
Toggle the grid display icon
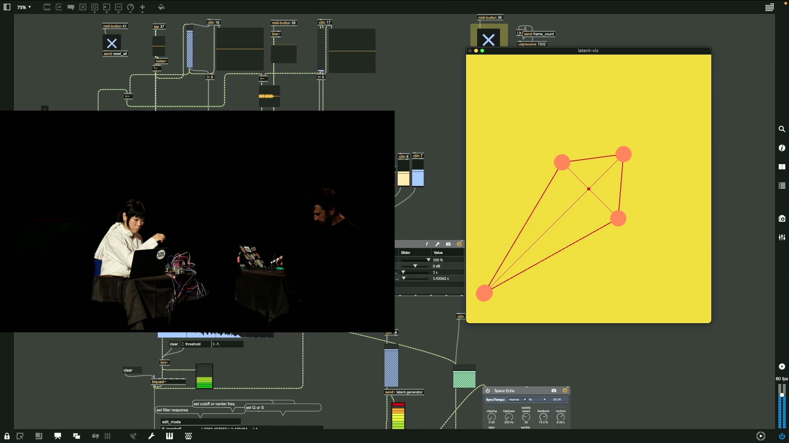tap(108, 436)
